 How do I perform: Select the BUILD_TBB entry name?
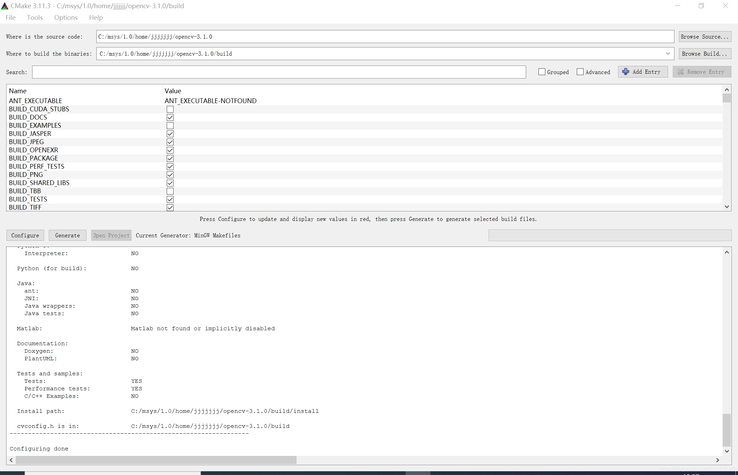[25, 191]
